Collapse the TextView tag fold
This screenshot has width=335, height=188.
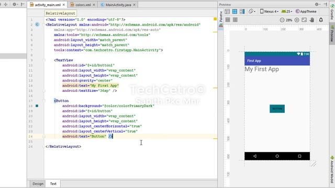44,60
